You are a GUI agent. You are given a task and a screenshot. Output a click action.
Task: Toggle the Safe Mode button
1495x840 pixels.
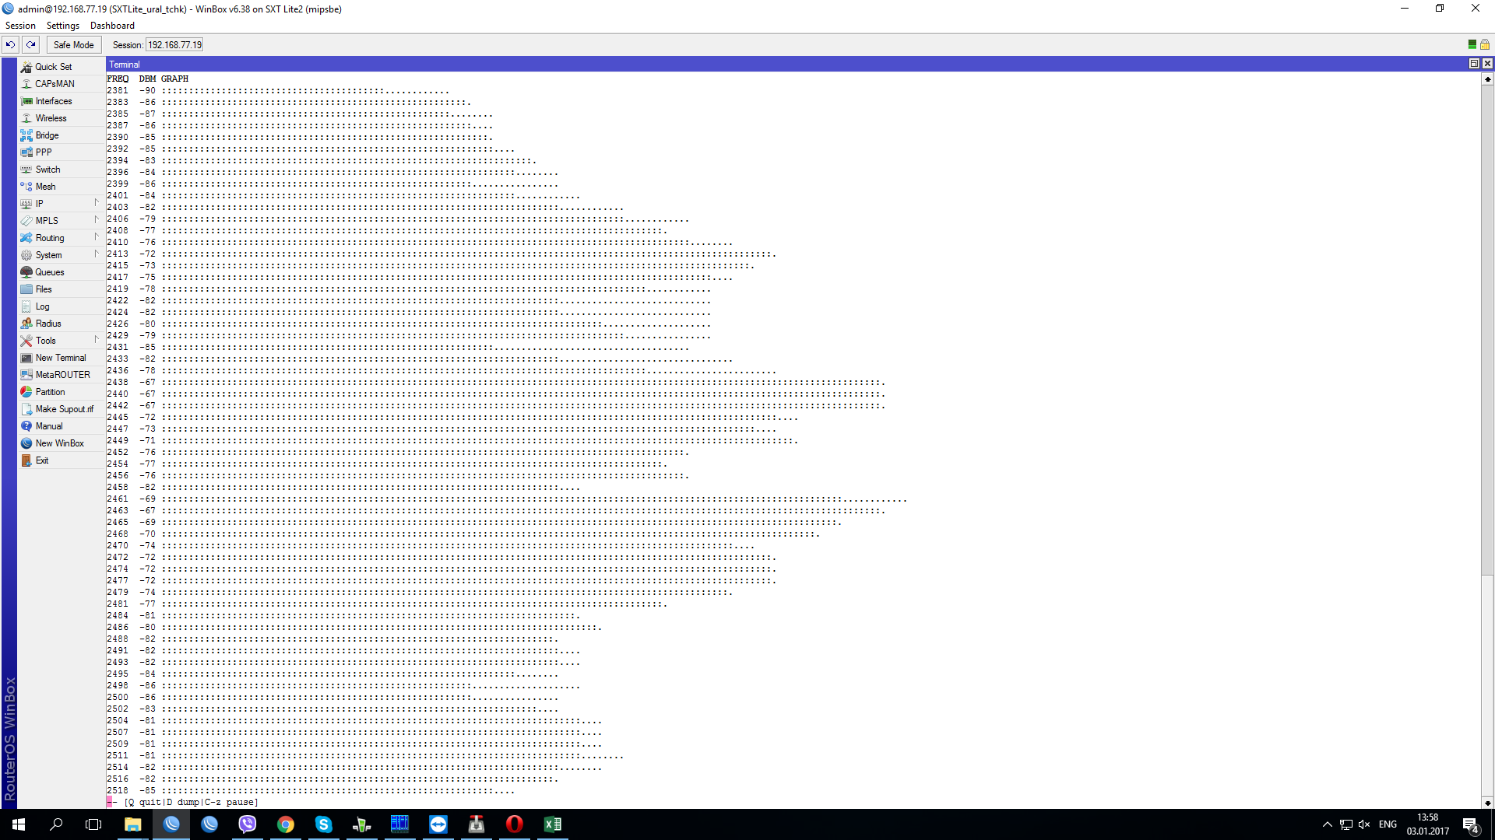[73, 44]
